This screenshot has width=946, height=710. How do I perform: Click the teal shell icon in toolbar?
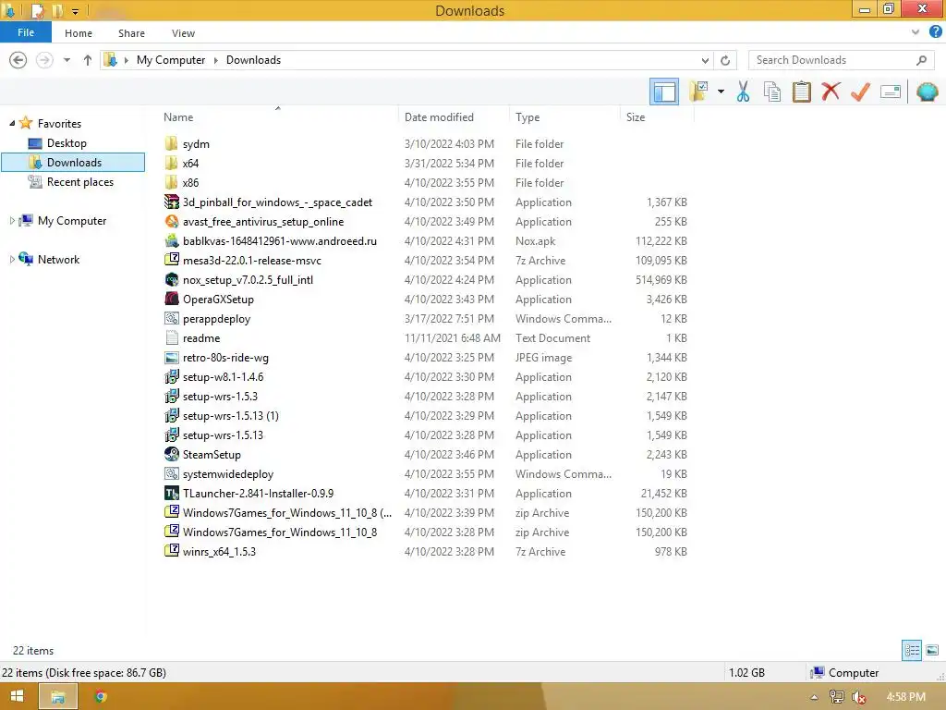pyautogui.click(x=927, y=92)
